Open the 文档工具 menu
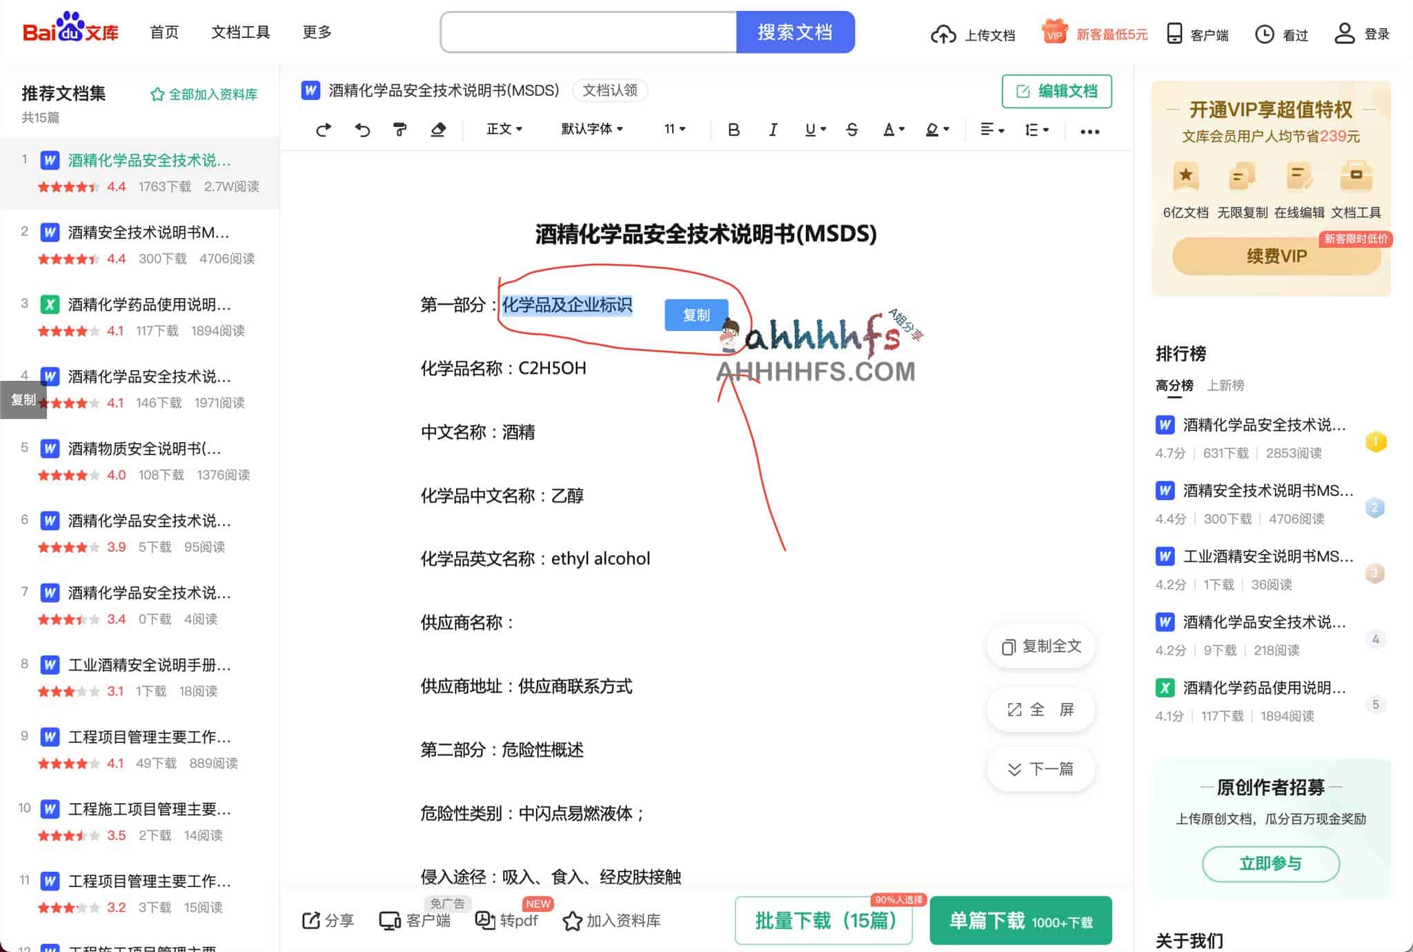1413x952 pixels. coord(240,32)
